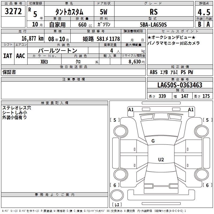Viewport: 214px width, 214px height.
Task: Click the spare tire レス label
Action: click(117, 205)
